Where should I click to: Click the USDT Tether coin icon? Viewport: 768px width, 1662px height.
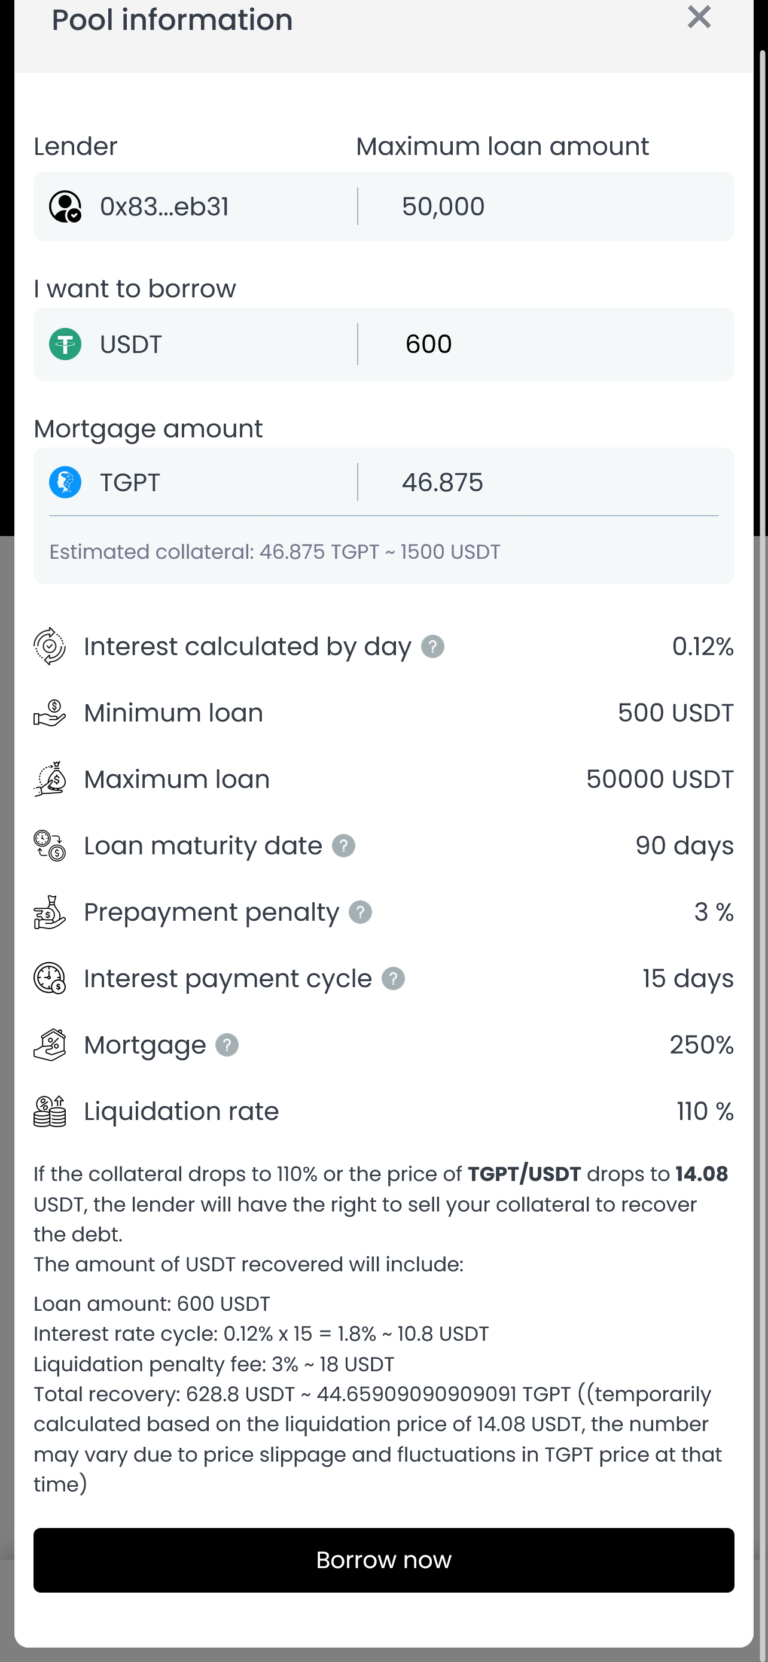click(65, 344)
